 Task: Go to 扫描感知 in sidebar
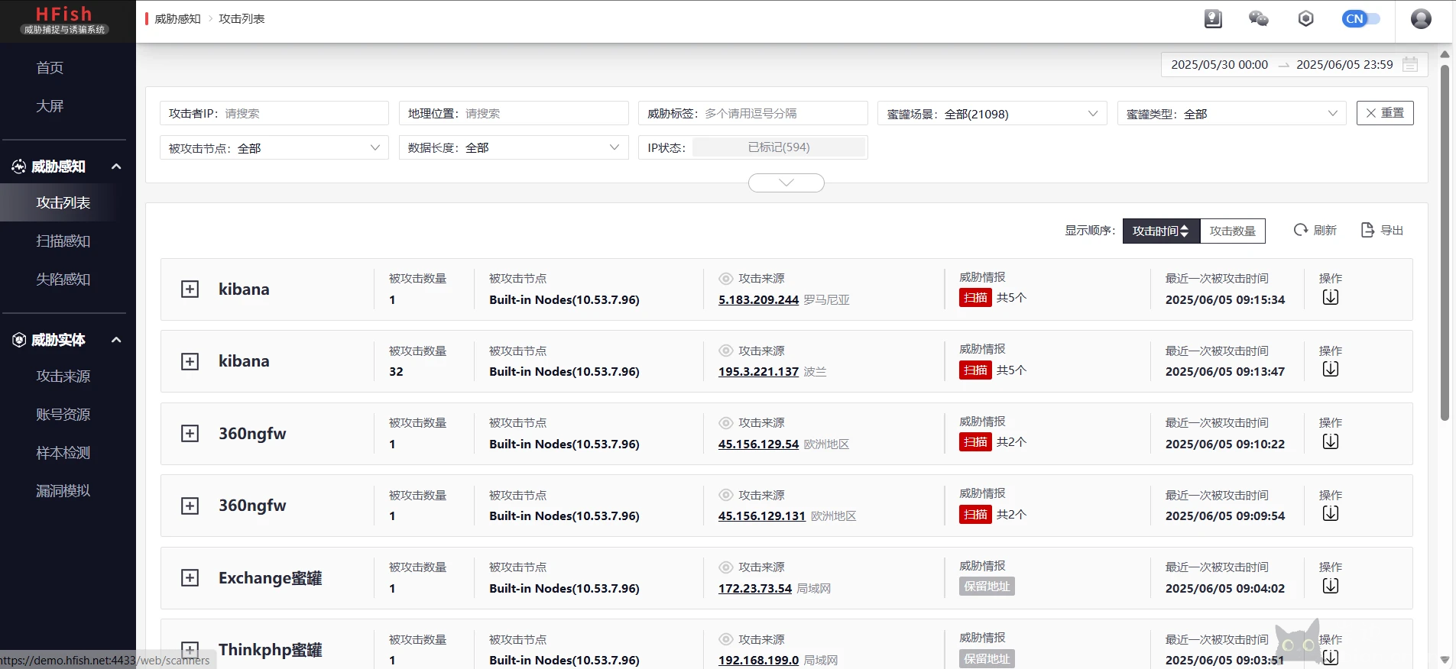(63, 241)
